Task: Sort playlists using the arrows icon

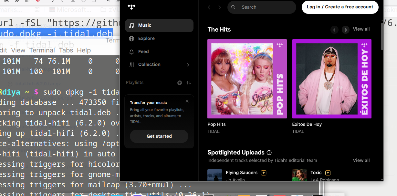Action: click(x=189, y=83)
